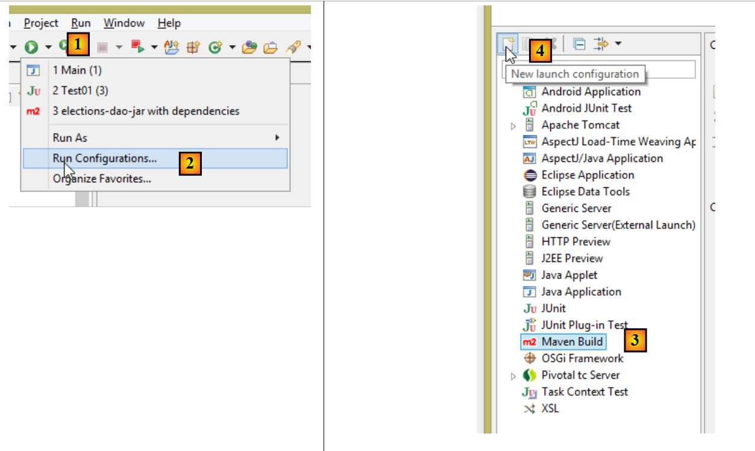
Task: Click the green Run button in toolbar
Action: tap(31, 47)
